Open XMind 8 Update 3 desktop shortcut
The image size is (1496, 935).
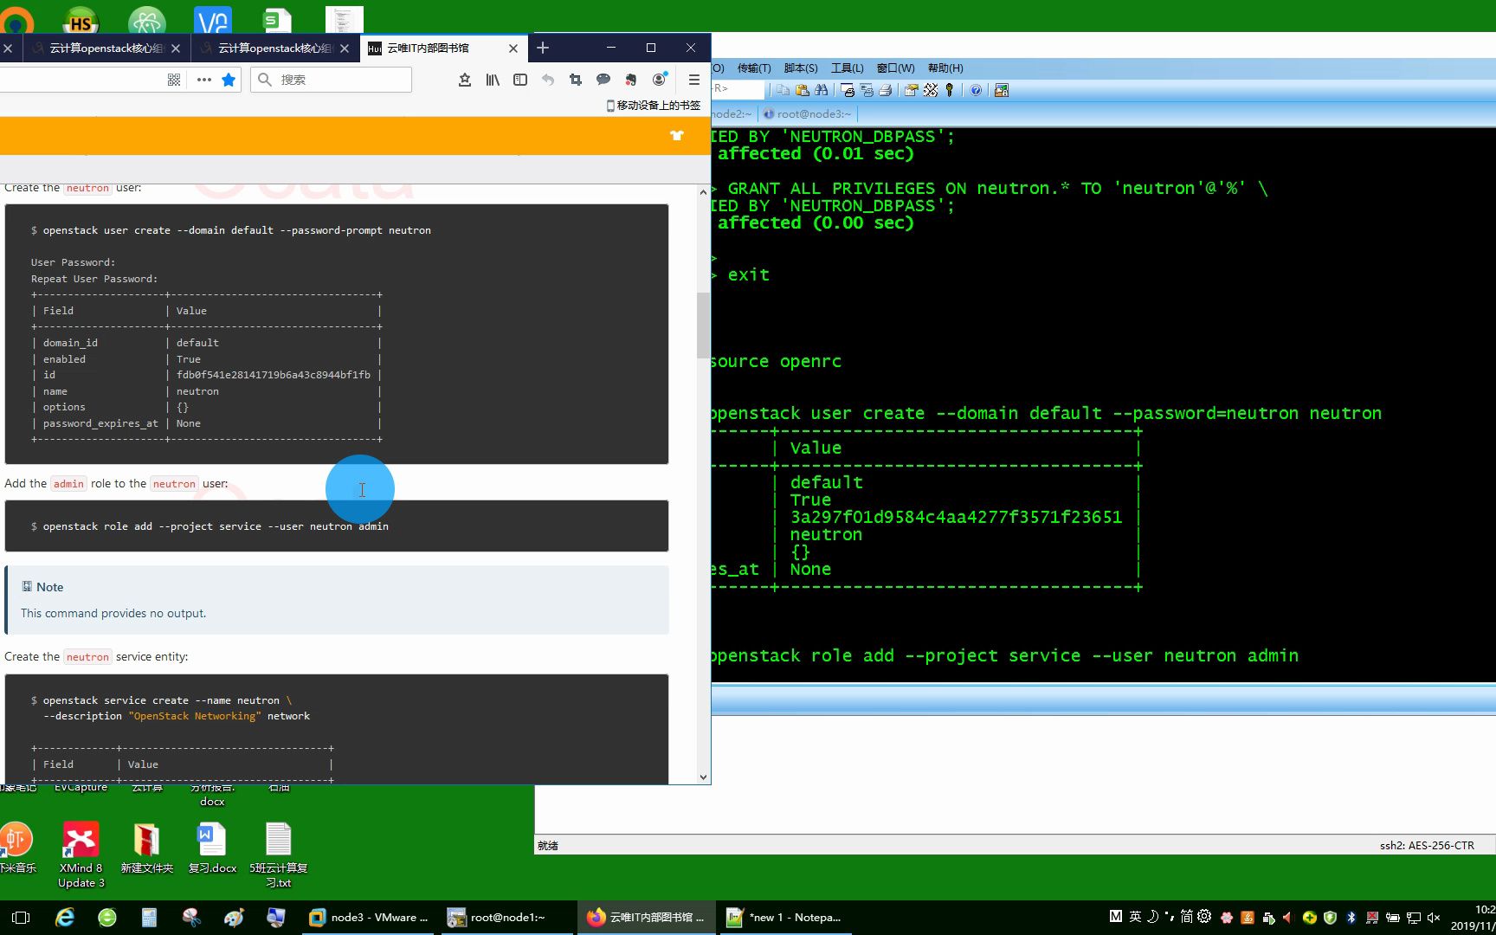tap(81, 855)
